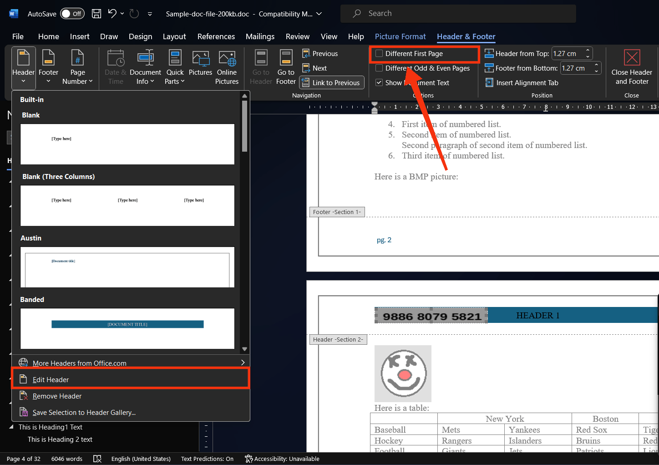
Task: Open the Review tab
Action: [298, 36]
